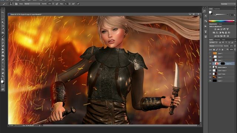
Task: Open the Character collapsed panel icon
Action: pos(206,16)
